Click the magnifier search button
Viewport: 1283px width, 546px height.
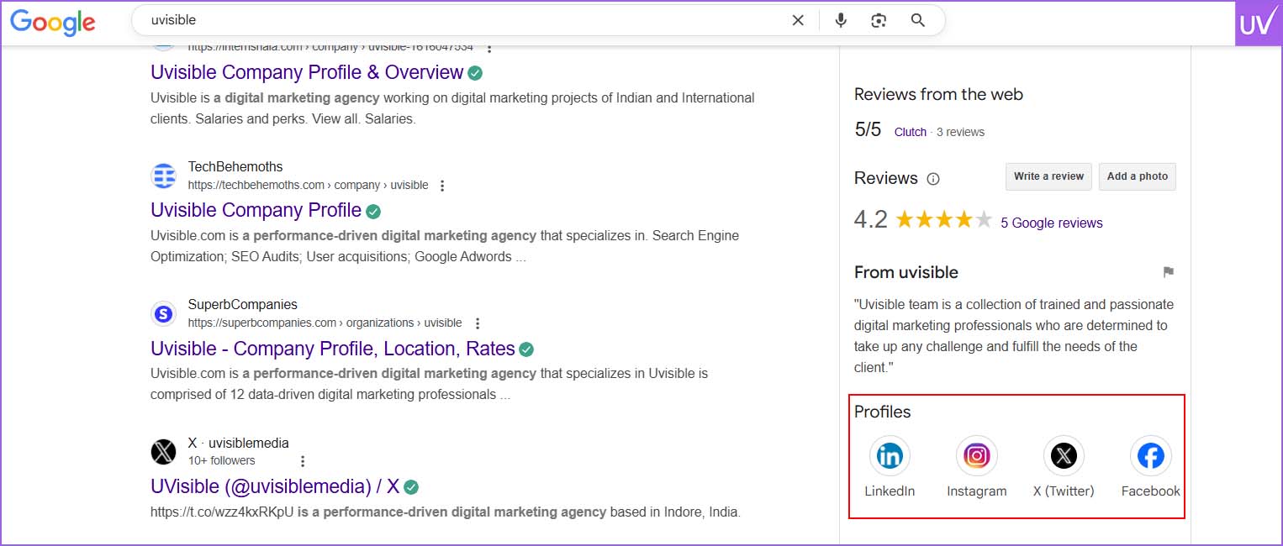918,20
